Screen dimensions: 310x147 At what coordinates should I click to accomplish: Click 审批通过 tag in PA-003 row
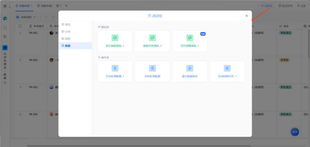pyautogui.click(x=286, y=87)
